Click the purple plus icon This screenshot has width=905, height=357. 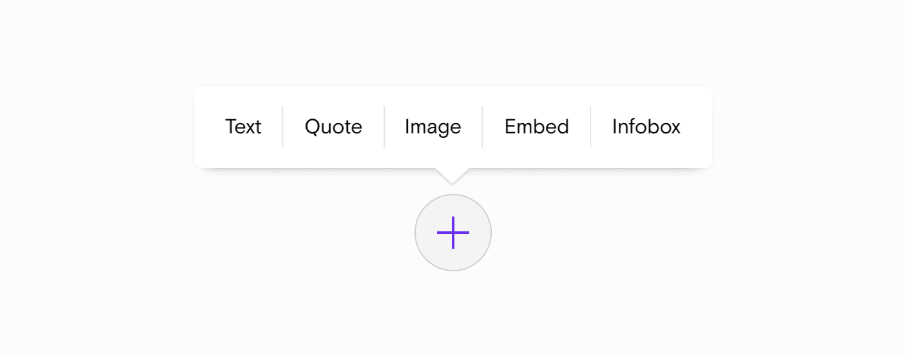pos(453,233)
